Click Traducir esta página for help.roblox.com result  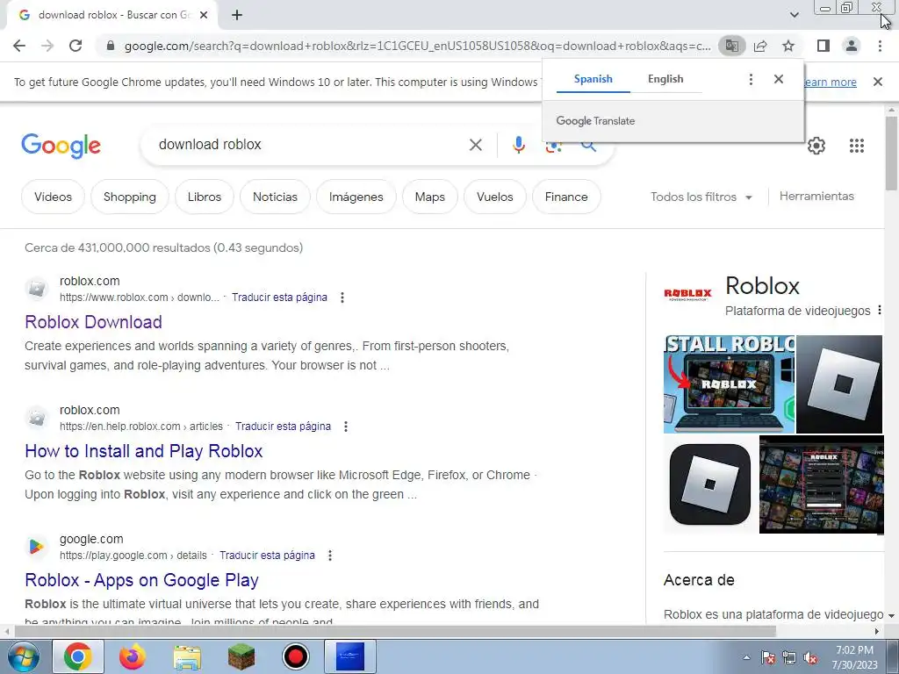(x=284, y=427)
